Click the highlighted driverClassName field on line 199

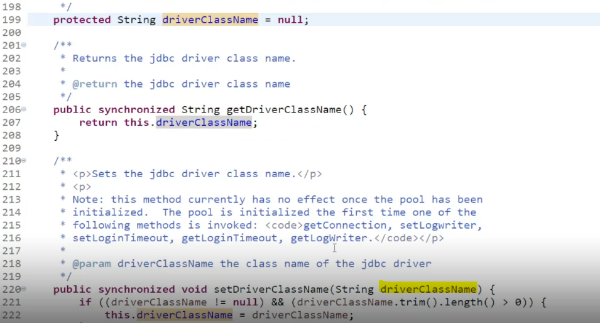tap(210, 20)
